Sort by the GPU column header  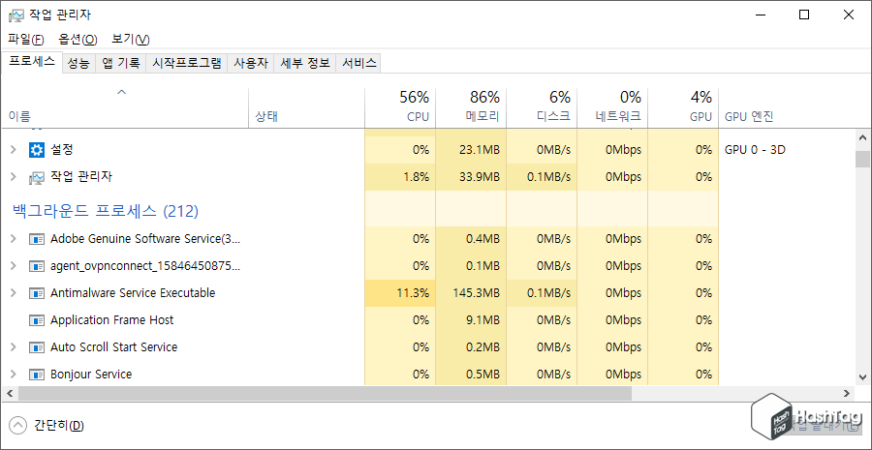(x=683, y=107)
